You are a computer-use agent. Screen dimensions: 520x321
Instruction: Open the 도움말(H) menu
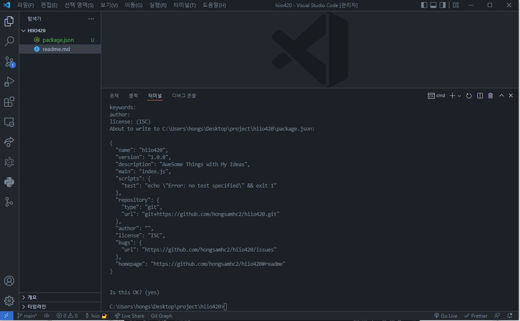214,5
